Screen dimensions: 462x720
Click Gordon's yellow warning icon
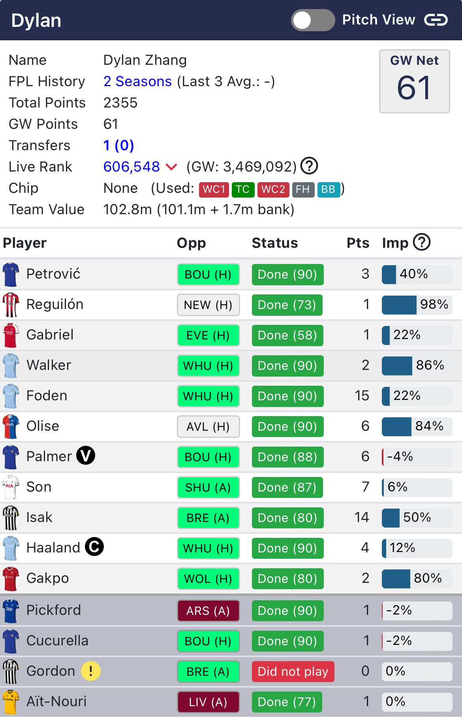point(91,671)
